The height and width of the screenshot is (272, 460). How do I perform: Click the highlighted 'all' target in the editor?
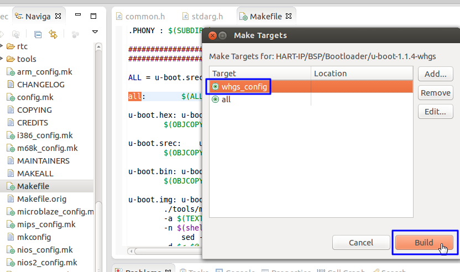pyautogui.click(x=135, y=97)
